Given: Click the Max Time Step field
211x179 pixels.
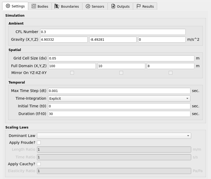Looking at the screenshot, I should (119, 91).
